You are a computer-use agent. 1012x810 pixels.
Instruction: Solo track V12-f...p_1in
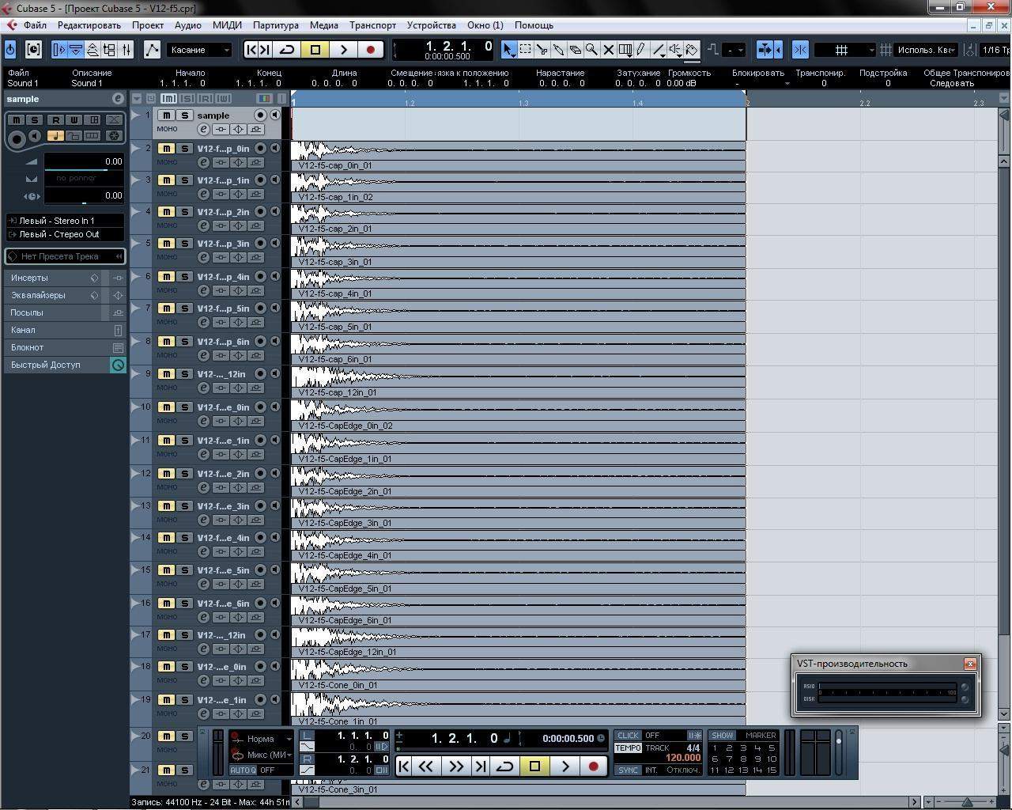point(184,180)
